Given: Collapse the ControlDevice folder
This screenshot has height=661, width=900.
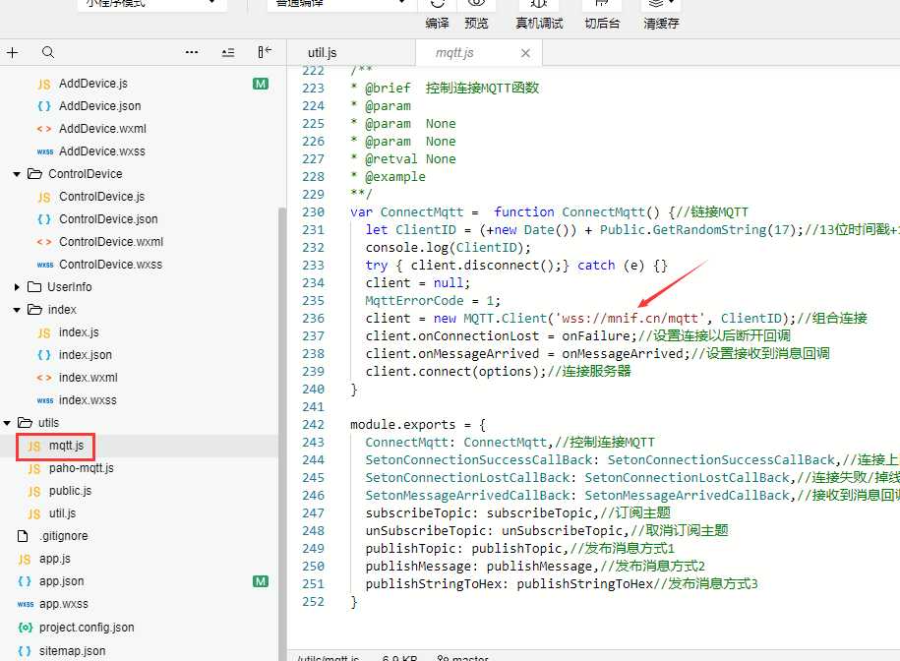Looking at the screenshot, I should click(x=18, y=174).
